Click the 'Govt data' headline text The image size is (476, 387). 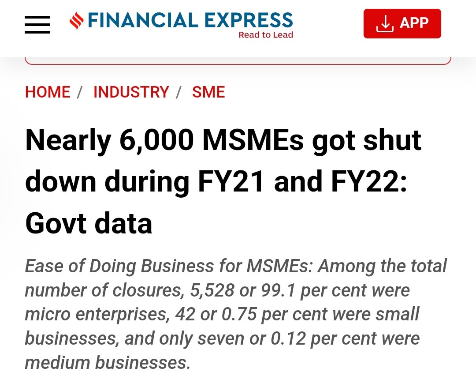[89, 223]
